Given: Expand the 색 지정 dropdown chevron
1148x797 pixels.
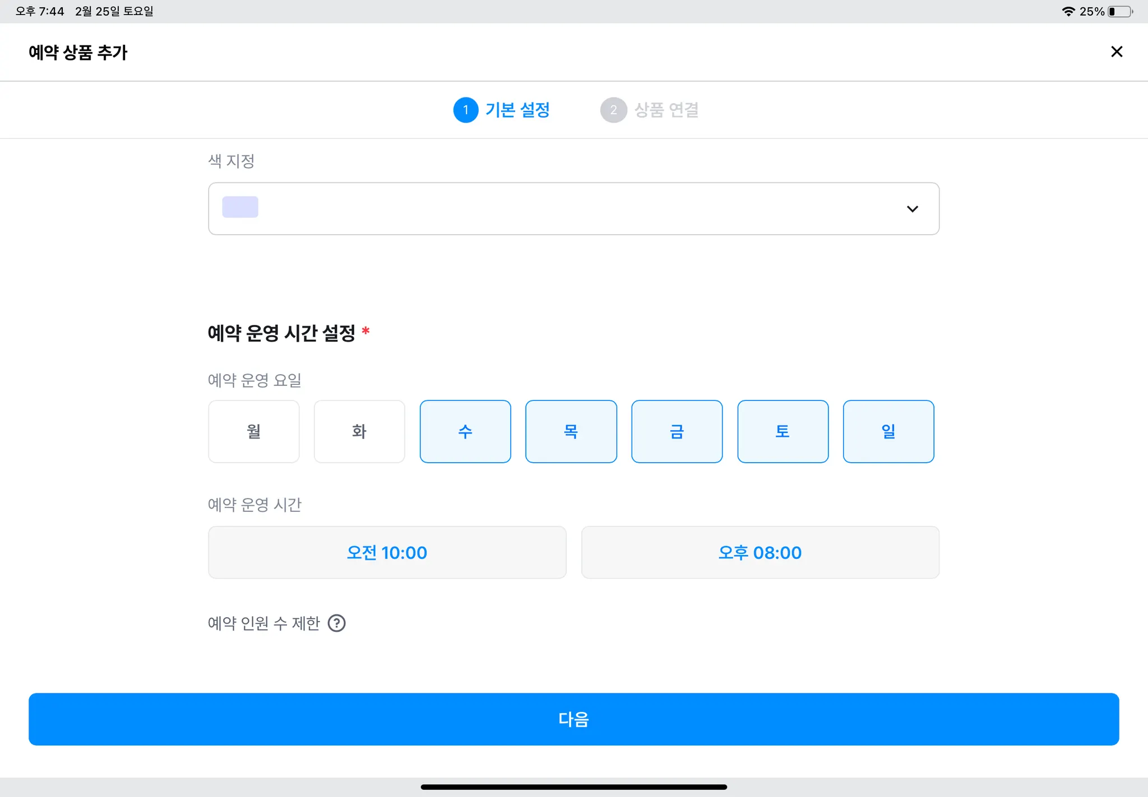Looking at the screenshot, I should [x=912, y=209].
